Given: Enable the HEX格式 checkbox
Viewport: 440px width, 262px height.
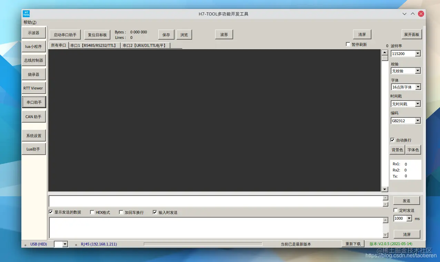Looking at the screenshot, I should click(x=92, y=212).
